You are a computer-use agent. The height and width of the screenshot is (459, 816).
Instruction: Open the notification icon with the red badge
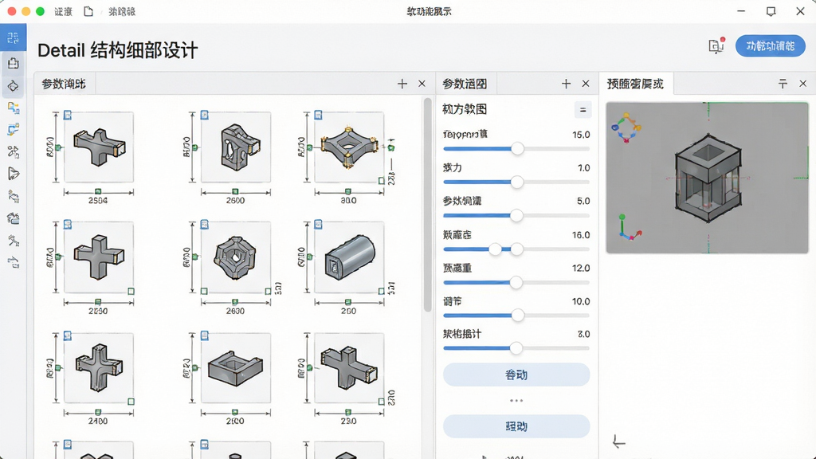(716, 45)
